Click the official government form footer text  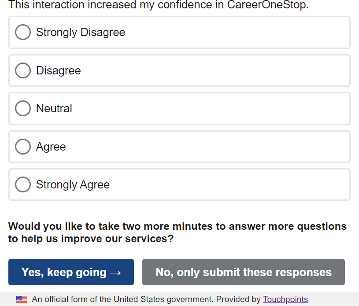(146, 299)
